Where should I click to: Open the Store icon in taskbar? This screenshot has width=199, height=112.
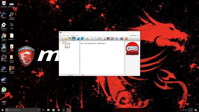click(x=53, y=110)
